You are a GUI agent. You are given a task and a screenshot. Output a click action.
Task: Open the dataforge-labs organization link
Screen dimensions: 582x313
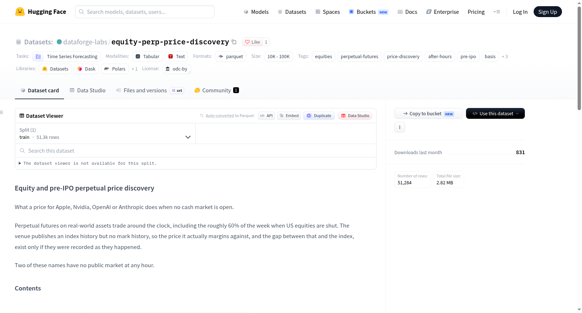tap(85, 42)
